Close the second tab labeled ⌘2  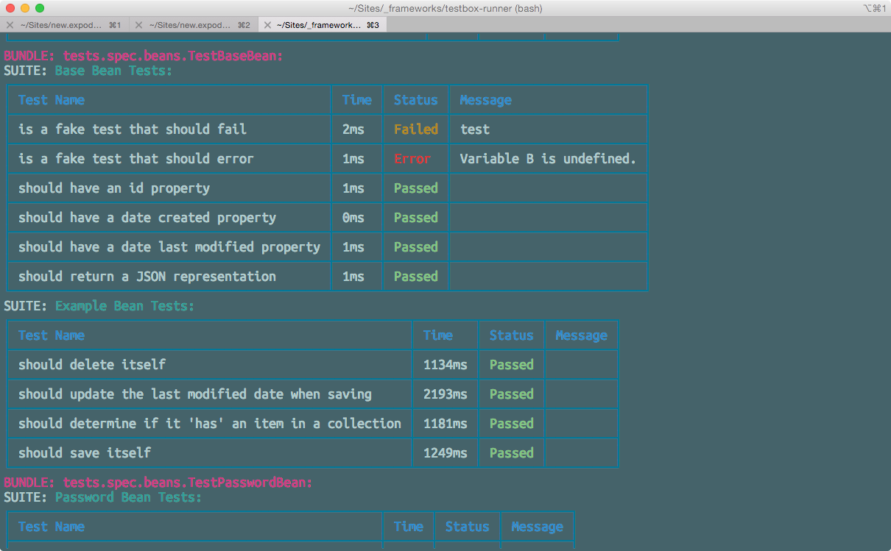138,25
